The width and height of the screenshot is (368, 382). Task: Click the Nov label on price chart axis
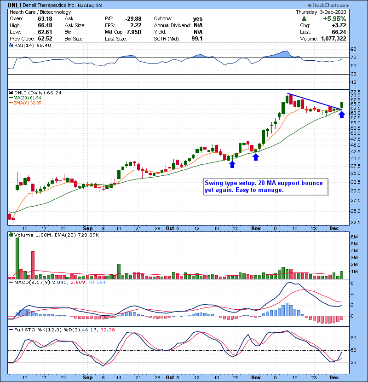(256, 228)
